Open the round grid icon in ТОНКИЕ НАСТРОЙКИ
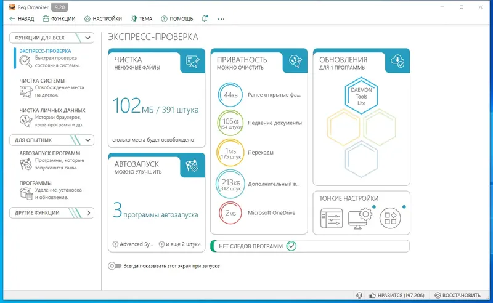 [390, 218]
